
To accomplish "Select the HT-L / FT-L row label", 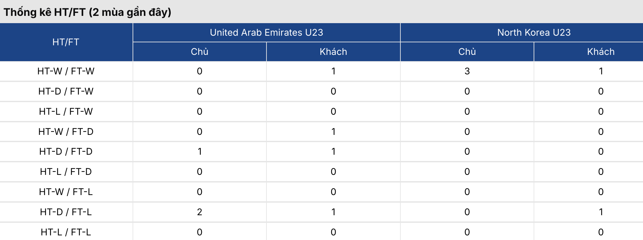I will (x=66, y=232).
